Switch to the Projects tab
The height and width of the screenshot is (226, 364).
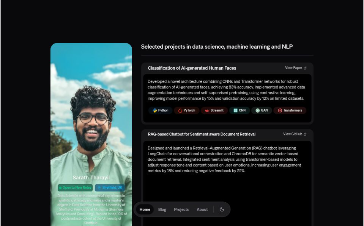pos(181,209)
